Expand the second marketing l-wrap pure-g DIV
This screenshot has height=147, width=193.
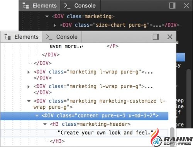tap(29, 87)
